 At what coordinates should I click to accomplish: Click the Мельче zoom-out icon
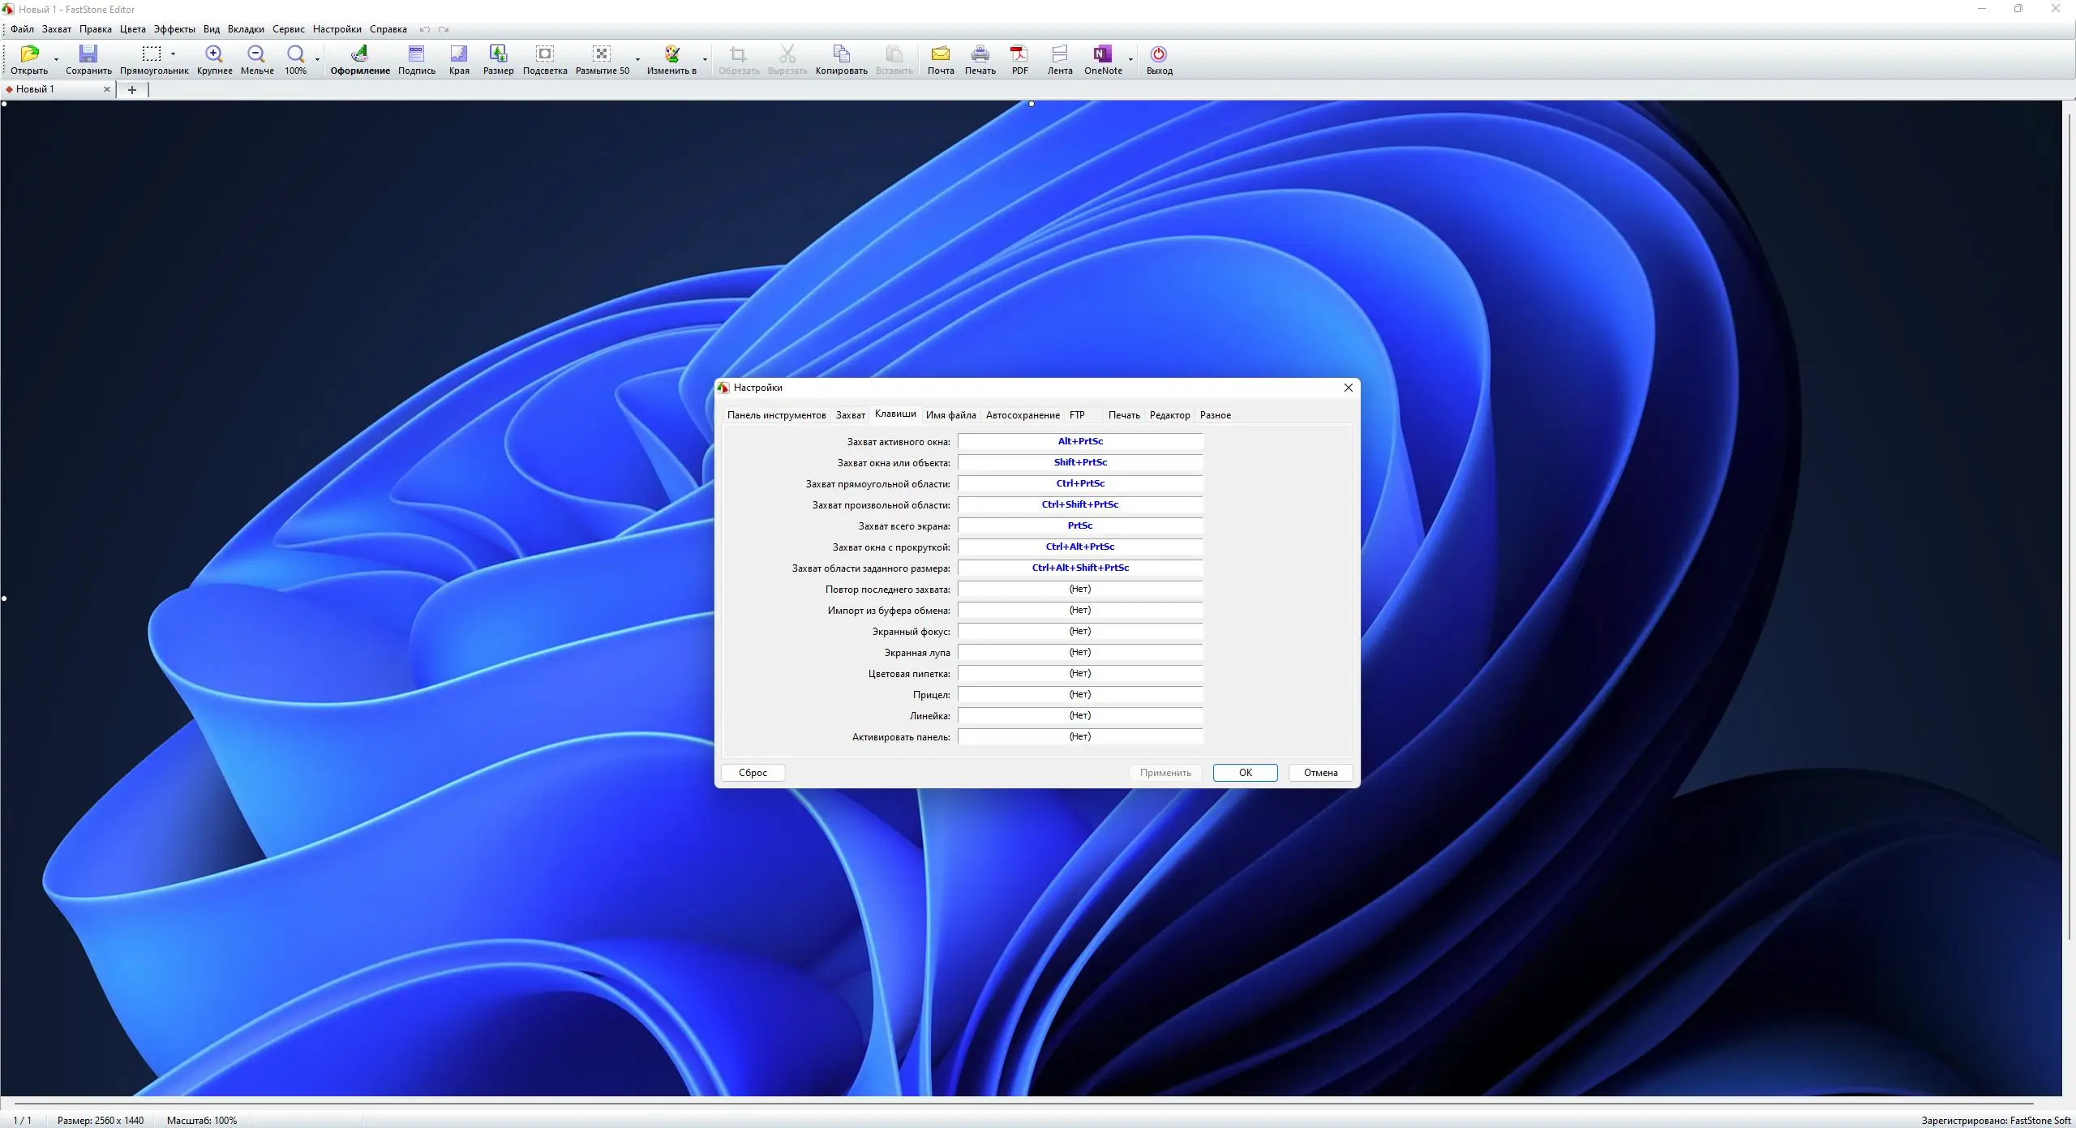pyautogui.click(x=256, y=54)
